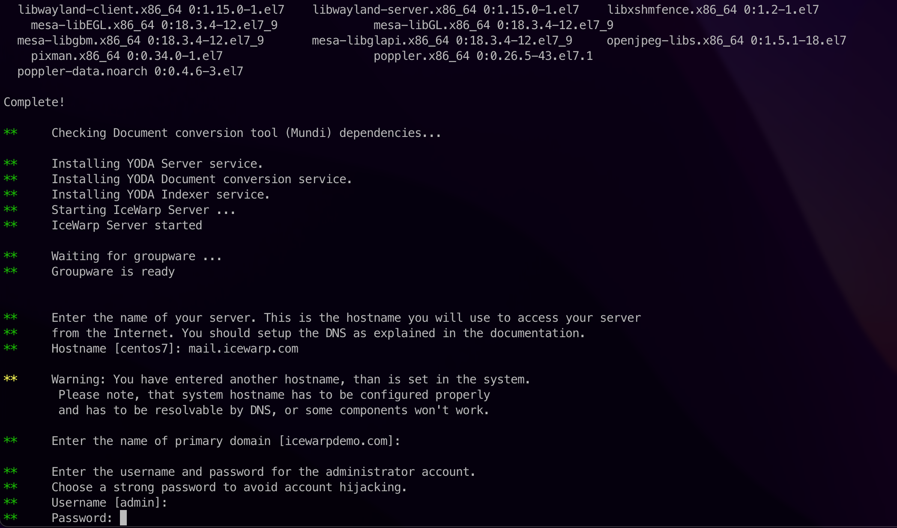Click the Waiting for groupware line
897x528 pixels.
[x=137, y=256]
